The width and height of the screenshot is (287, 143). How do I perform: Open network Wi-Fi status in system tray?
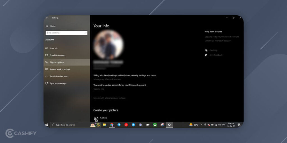pyautogui.click(x=216, y=125)
